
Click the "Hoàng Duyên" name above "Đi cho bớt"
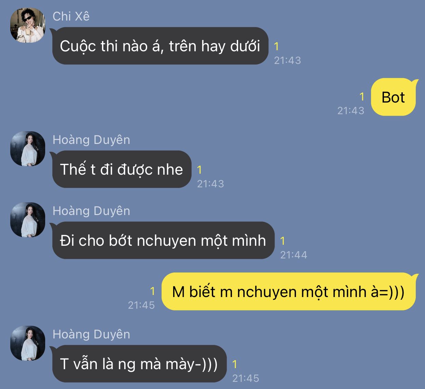coord(91,211)
